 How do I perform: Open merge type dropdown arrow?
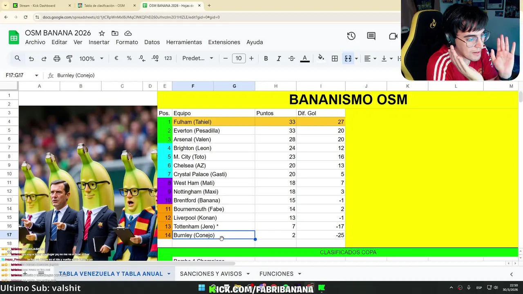click(x=356, y=58)
